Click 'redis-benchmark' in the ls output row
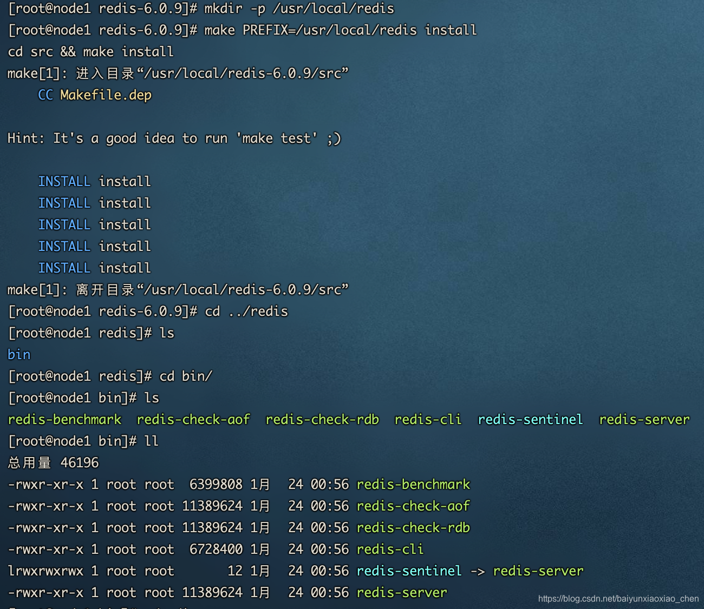The height and width of the screenshot is (609, 704). pyautogui.click(x=64, y=420)
